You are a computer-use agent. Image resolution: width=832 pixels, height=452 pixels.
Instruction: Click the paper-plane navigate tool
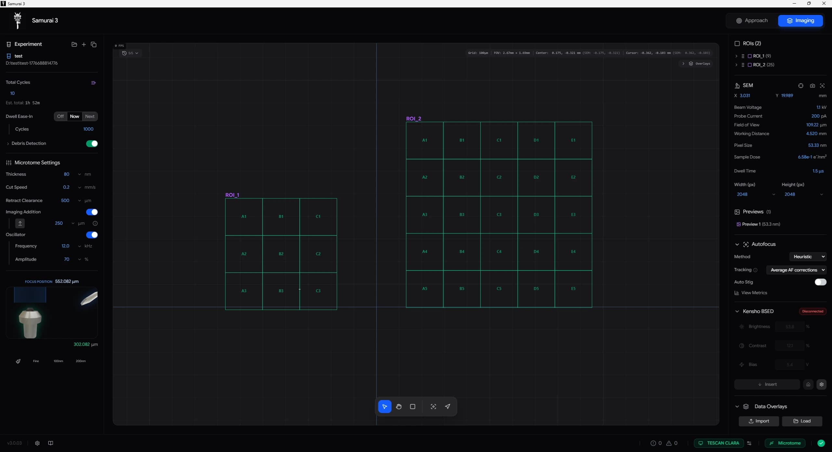click(448, 407)
